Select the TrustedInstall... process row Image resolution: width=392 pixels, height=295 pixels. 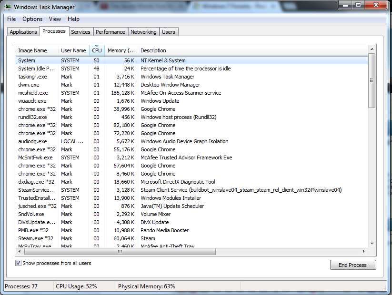pyautogui.click(x=192, y=198)
